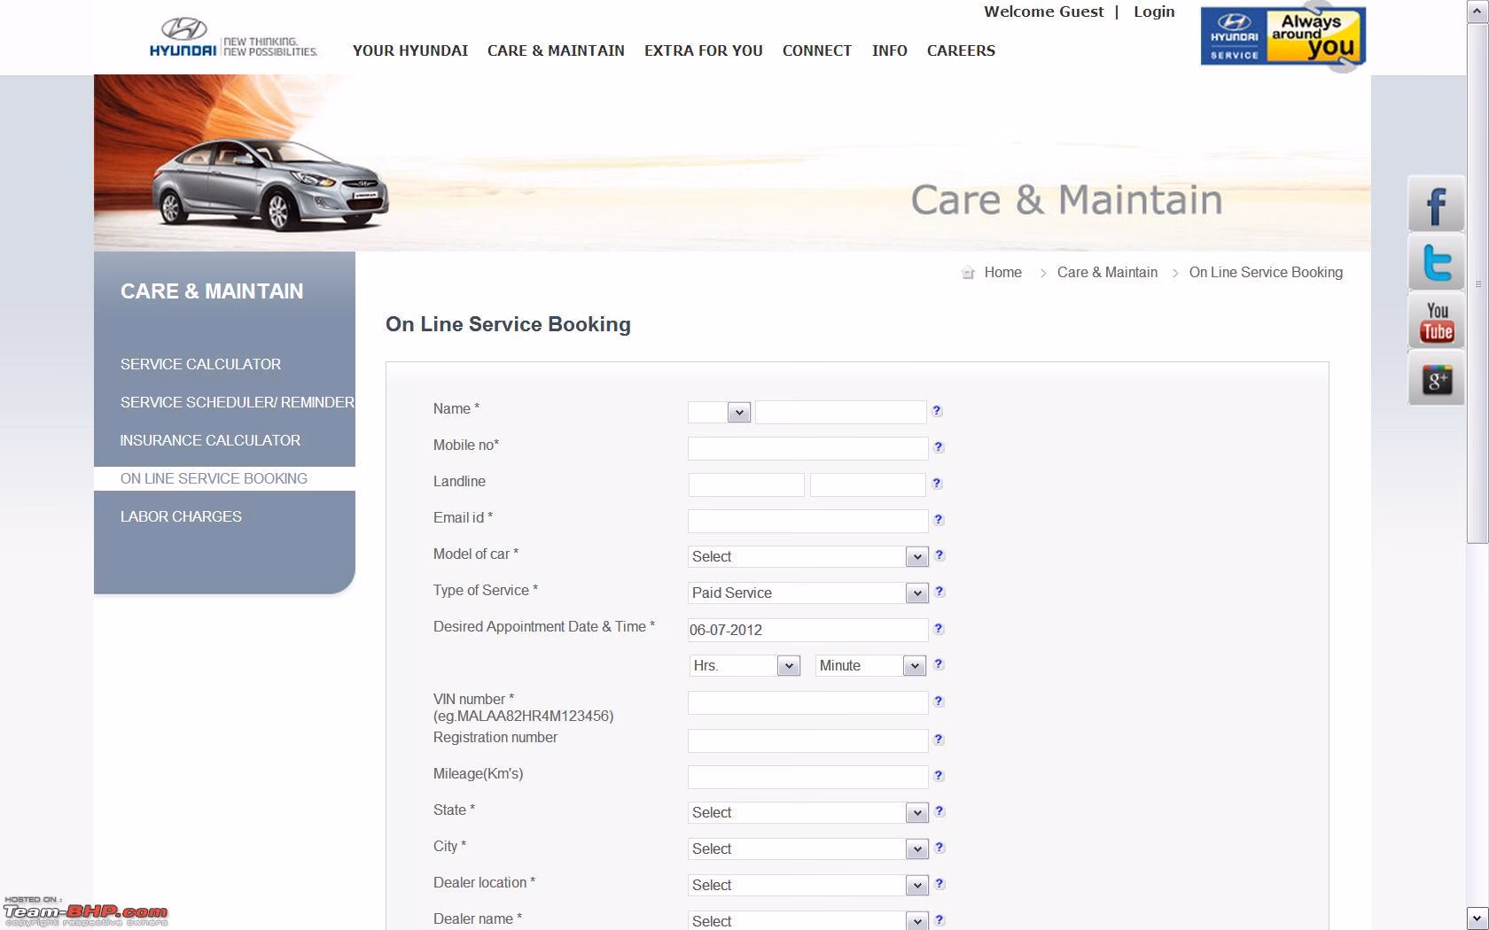Screen dimensions: 1489x930
Task: Select the CONNECT menu item
Action: tap(816, 50)
